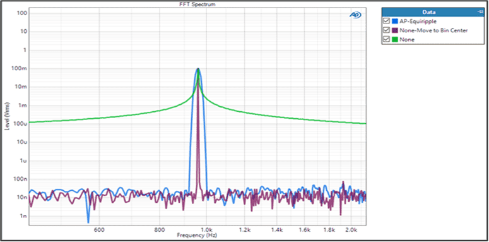Viewport: 489px width, 242px height.
Task: Click the spectrum peak near 1 kHz
Action: click(x=198, y=69)
